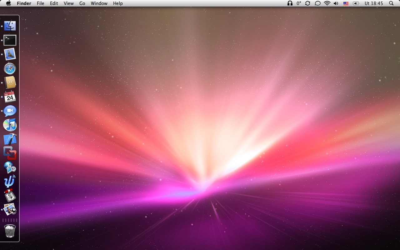Open the Trash in the Dock
This screenshot has width=400, height=250.
(10, 231)
